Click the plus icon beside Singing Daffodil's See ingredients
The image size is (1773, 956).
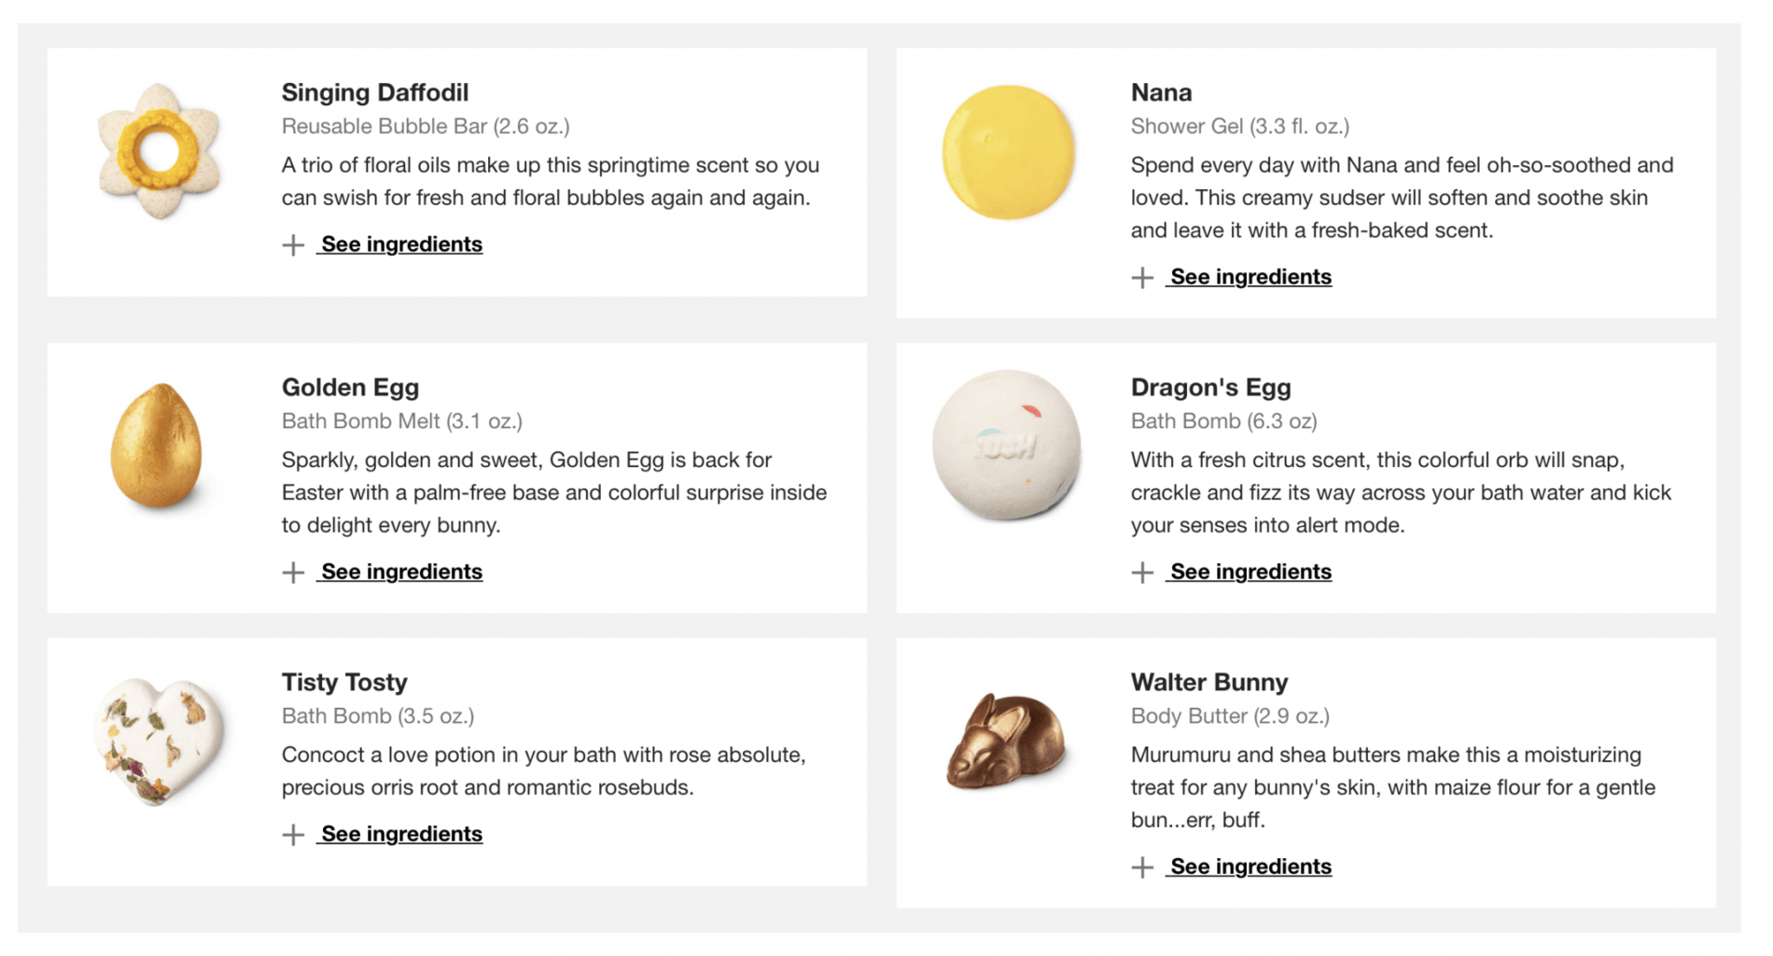(293, 244)
